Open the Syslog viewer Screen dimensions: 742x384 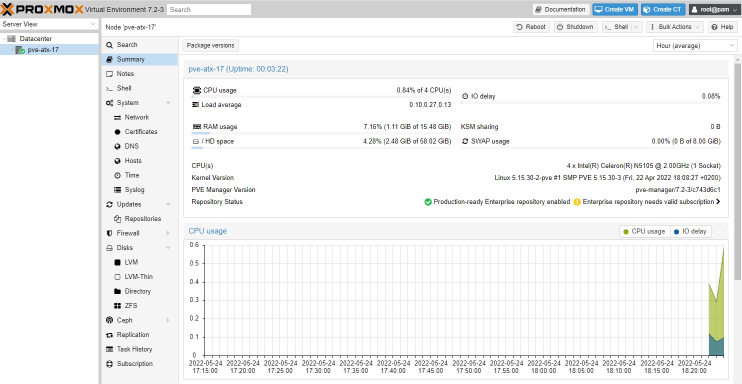tap(139, 189)
